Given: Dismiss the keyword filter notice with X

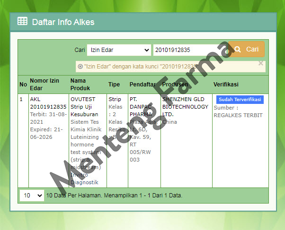Looking at the screenshot, I should click(261, 63).
